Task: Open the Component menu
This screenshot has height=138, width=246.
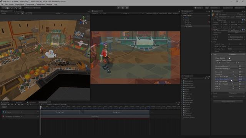Action: 30,4
